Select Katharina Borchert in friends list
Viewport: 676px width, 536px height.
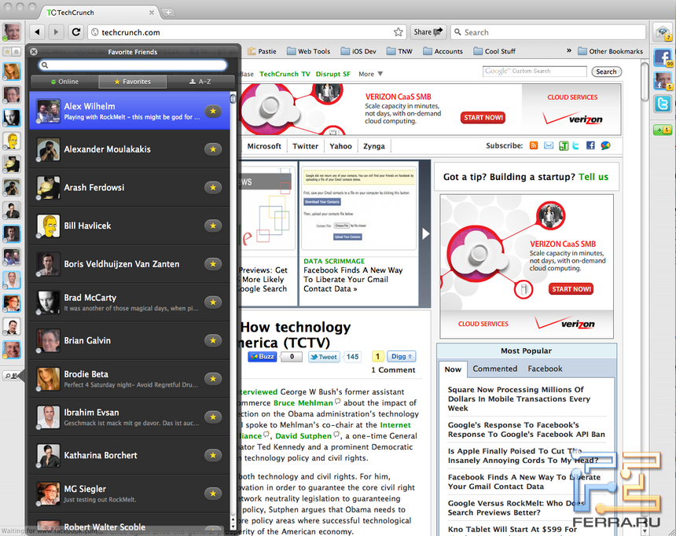[130, 455]
